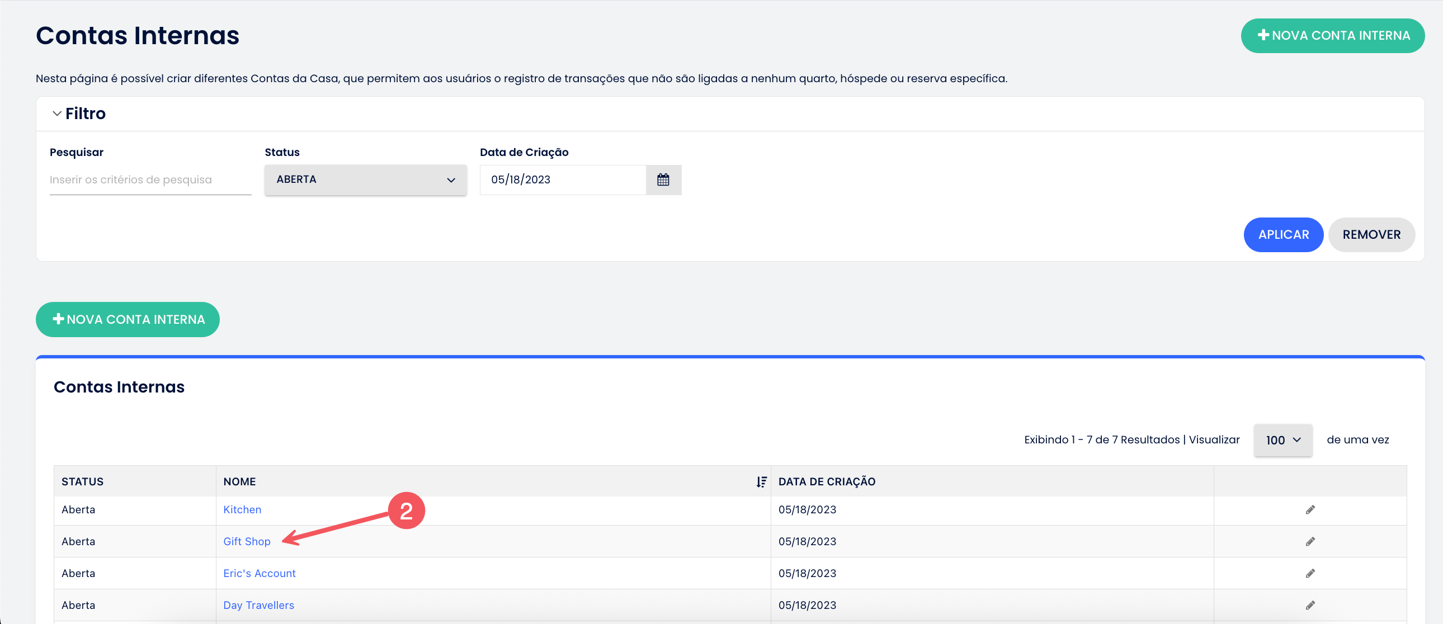
Task: Click the edit pencil for Eric's Account row
Action: coord(1310,574)
